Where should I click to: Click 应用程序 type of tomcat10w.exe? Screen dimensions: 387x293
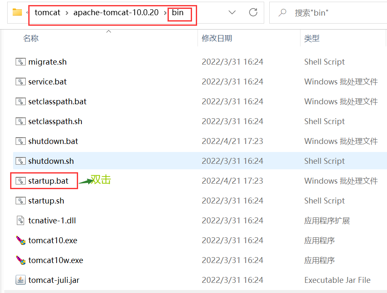tap(319, 260)
